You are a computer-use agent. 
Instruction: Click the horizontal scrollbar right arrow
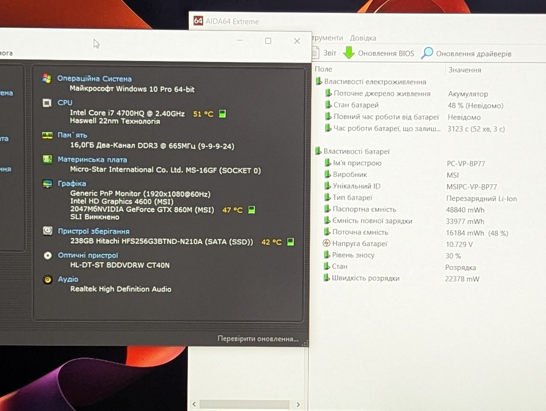pyautogui.click(x=298, y=404)
